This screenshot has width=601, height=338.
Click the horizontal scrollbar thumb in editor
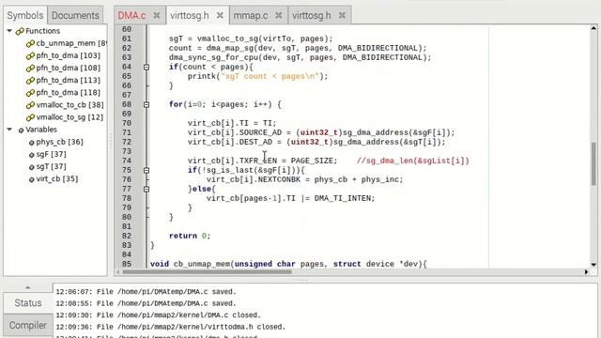point(207,271)
